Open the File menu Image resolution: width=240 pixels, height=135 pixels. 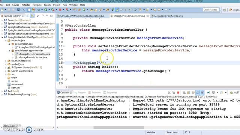pyautogui.click(x=1, y=5)
